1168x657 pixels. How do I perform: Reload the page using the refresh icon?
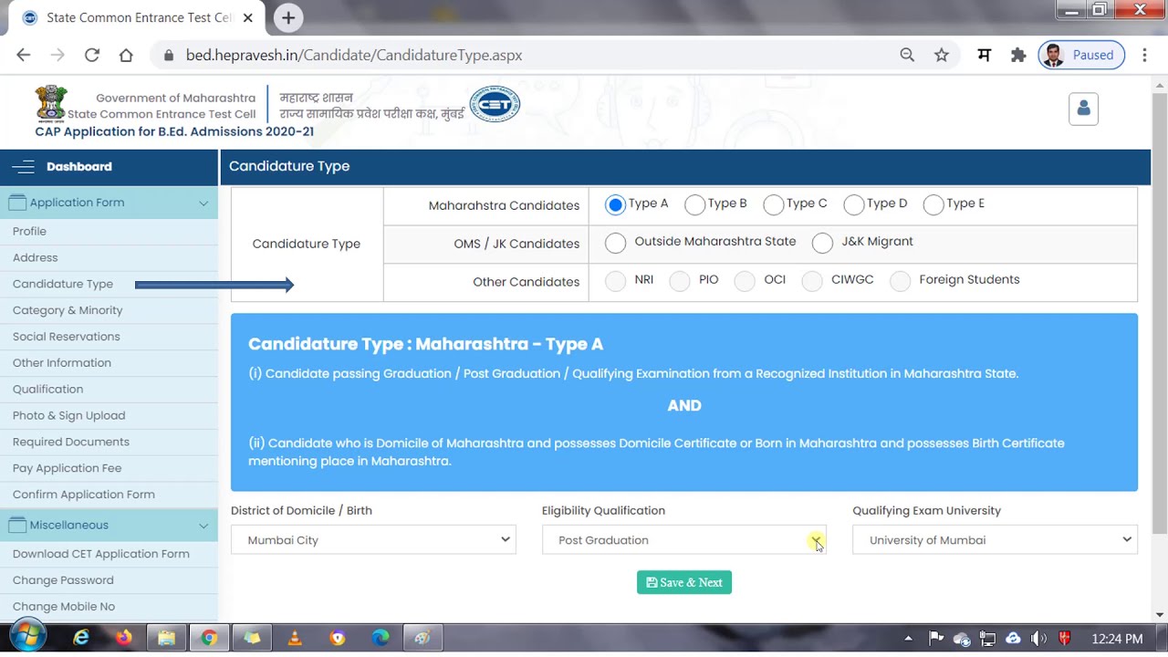(92, 55)
